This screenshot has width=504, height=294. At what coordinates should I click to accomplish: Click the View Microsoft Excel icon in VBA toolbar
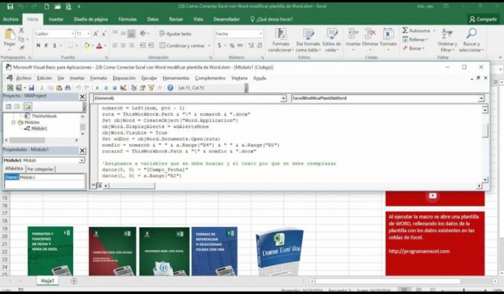pos(10,88)
